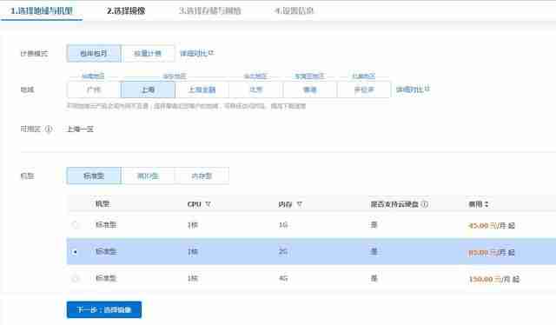Click the 85.00 元/月 price cell
Image resolution: width=556 pixels, height=325 pixels.
492,252
